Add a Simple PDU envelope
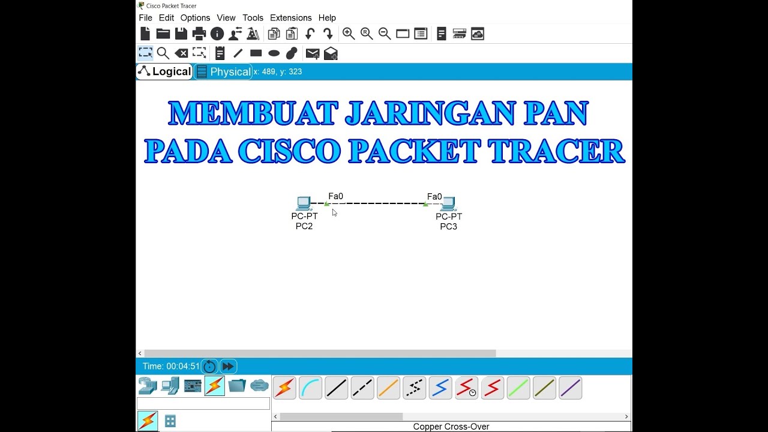 [x=313, y=54]
